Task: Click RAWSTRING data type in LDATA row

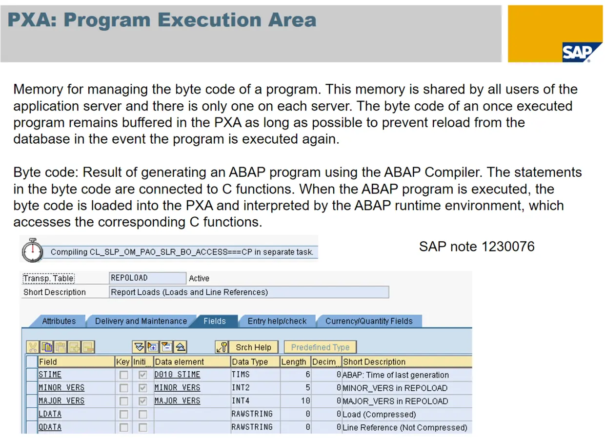Action: click(255, 414)
